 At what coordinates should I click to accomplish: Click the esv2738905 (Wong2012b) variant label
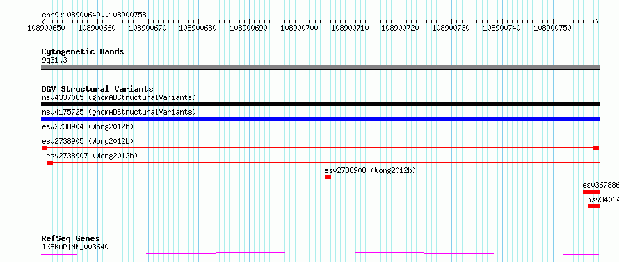[x=88, y=141]
